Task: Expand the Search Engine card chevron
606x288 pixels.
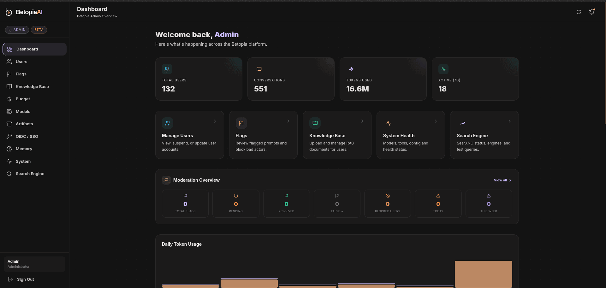Action: click(510, 121)
